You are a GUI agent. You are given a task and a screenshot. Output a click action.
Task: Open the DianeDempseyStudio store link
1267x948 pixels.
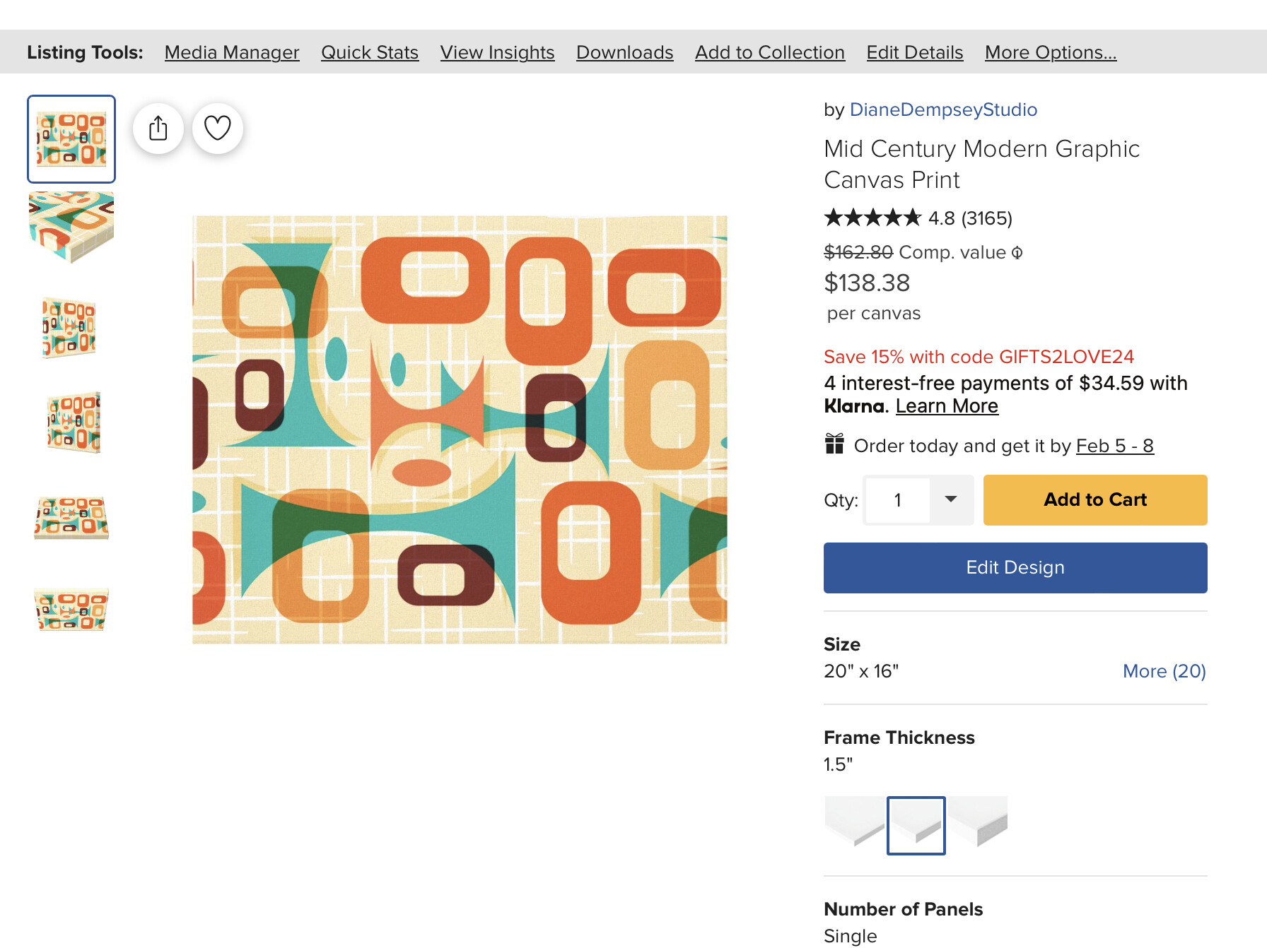(943, 109)
